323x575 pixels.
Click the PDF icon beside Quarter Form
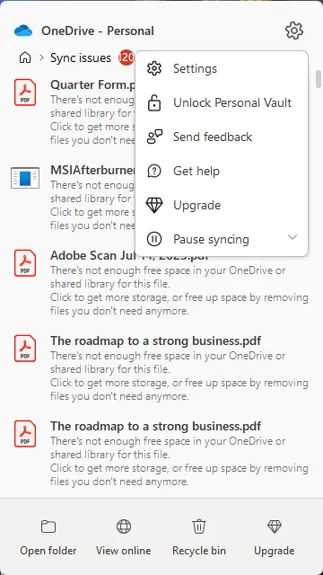coord(25,93)
